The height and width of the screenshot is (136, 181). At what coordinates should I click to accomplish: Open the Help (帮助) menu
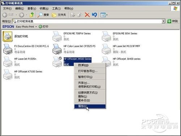[69, 9]
